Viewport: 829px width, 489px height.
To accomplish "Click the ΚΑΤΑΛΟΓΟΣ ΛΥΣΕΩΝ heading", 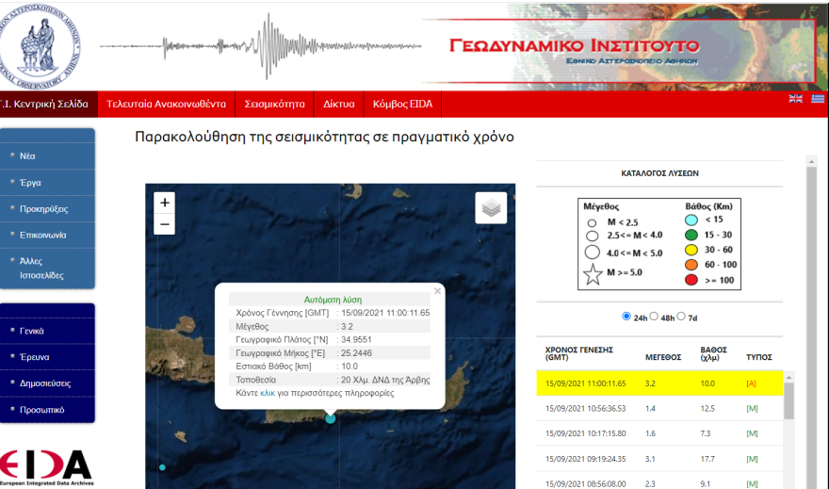I will (659, 172).
